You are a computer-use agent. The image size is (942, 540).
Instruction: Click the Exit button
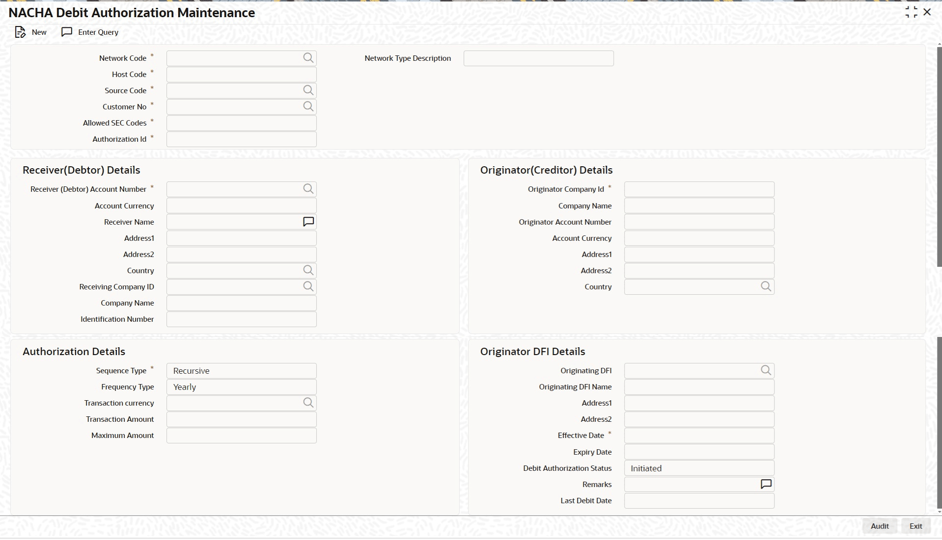(x=916, y=526)
